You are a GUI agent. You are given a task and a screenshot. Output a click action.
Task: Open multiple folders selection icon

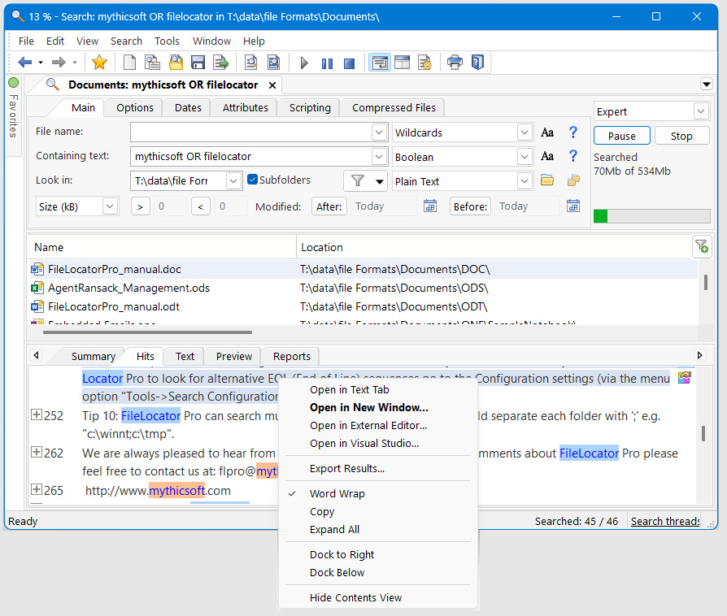(573, 180)
